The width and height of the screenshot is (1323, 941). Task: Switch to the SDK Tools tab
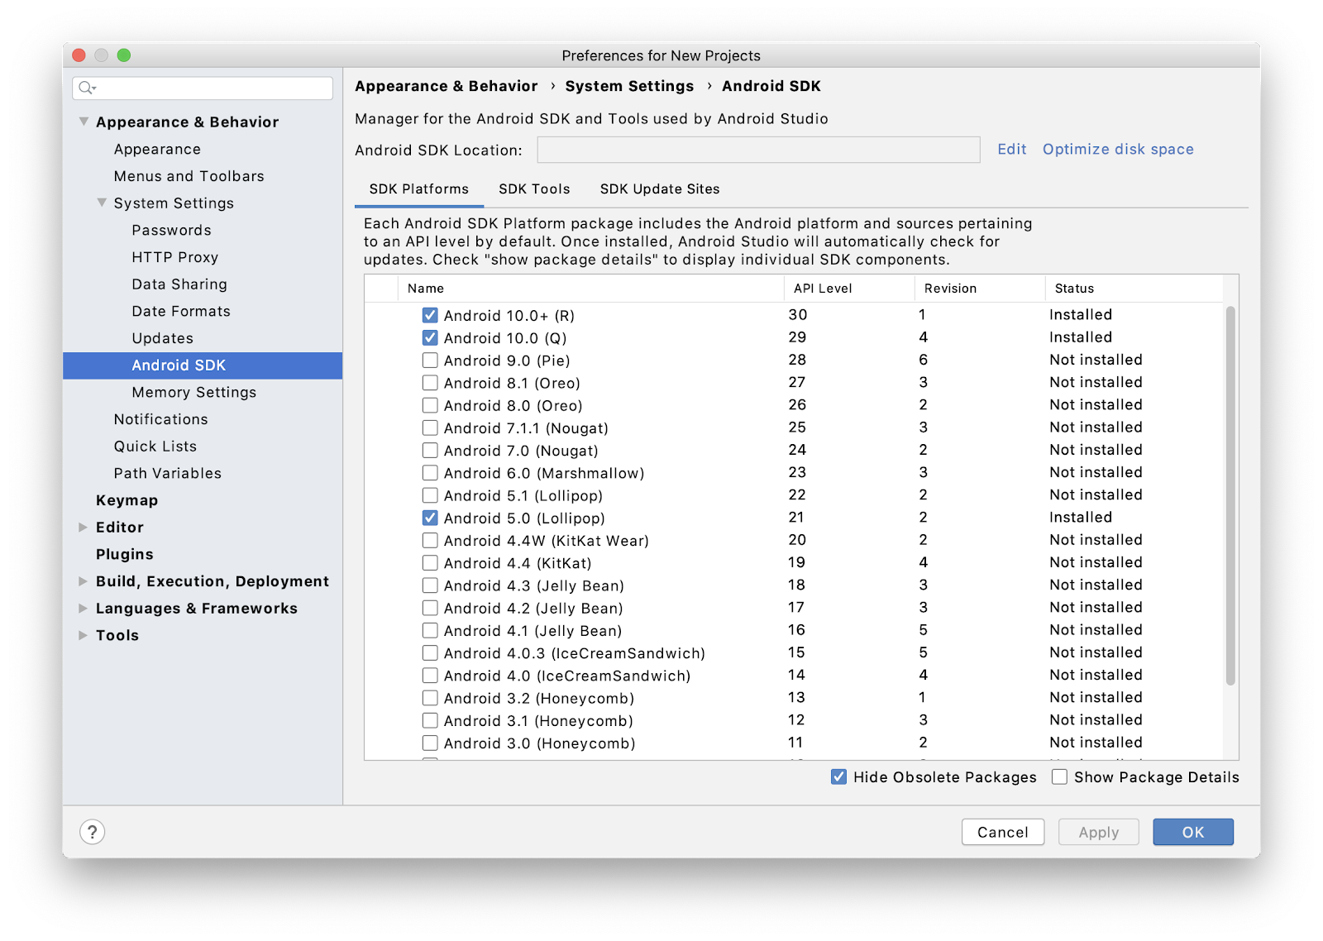tap(534, 189)
